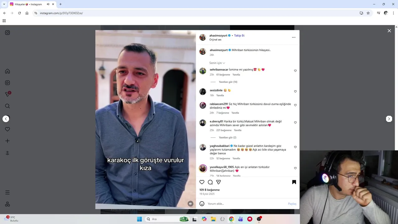The width and height of the screenshot is (398, 224).
Task: Open Chrome three-dot menu
Action: (394, 13)
